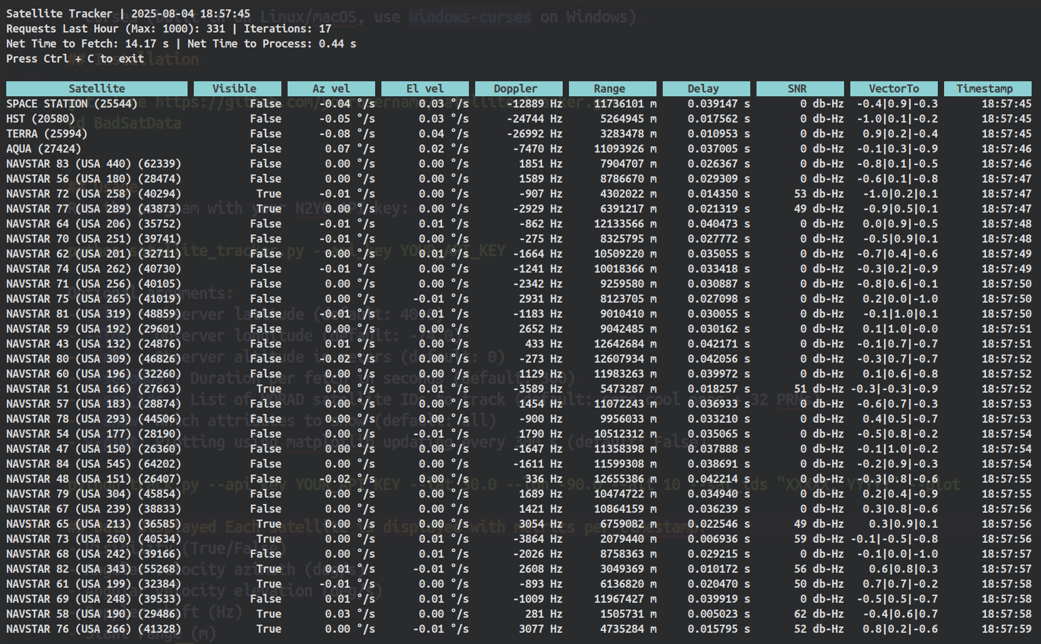Image resolution: width=1041 pixels, height=644 pixels.
Task: Select the Range value '1505731 m'
Action: coord(628,614)
